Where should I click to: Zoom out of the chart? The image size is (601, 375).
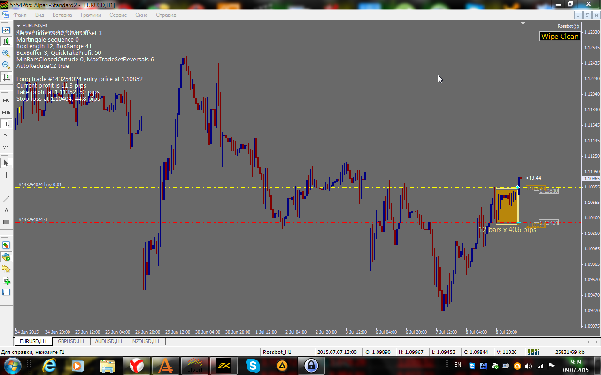click(x=6, y=65)
